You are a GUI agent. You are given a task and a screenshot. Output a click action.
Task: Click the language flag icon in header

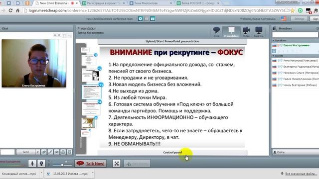284,19
